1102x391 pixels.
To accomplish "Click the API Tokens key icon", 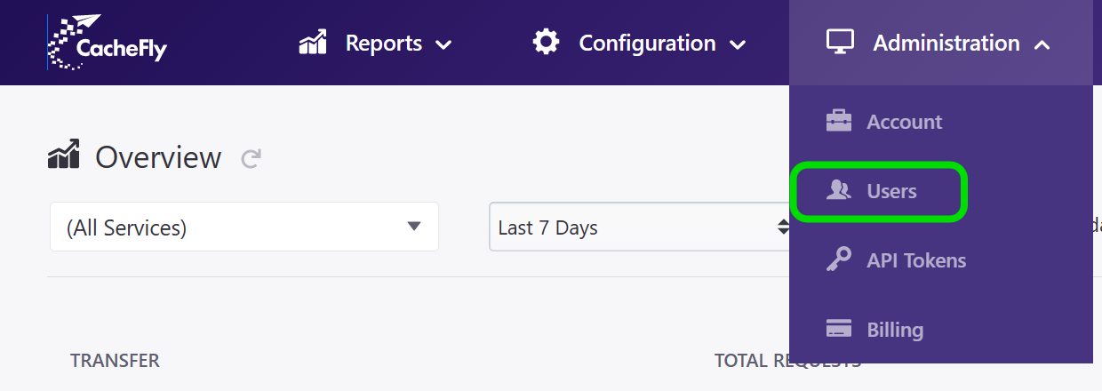I will pyautogui.click(x=839, y=260).
